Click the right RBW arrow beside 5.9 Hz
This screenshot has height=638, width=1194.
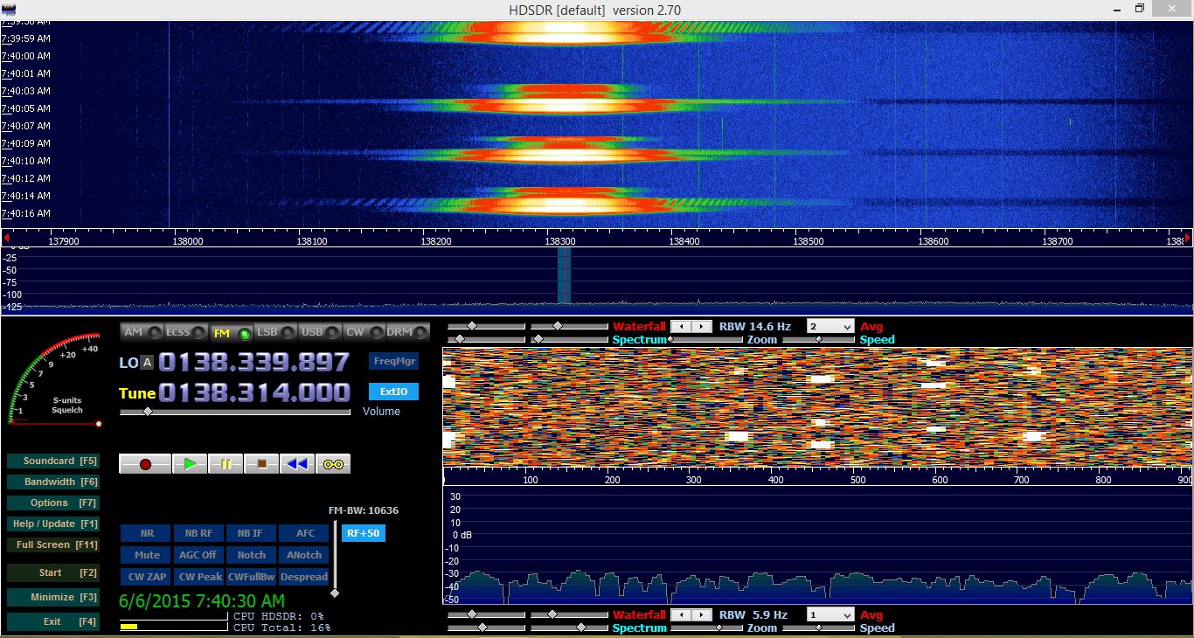pyautogui.click(x=702, y=614)
